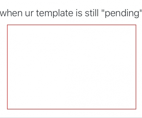The height and width of the screenshot is (118, 142).
Task: Click the opening quotation mark before pending
Action: click(x=103, y=11)
